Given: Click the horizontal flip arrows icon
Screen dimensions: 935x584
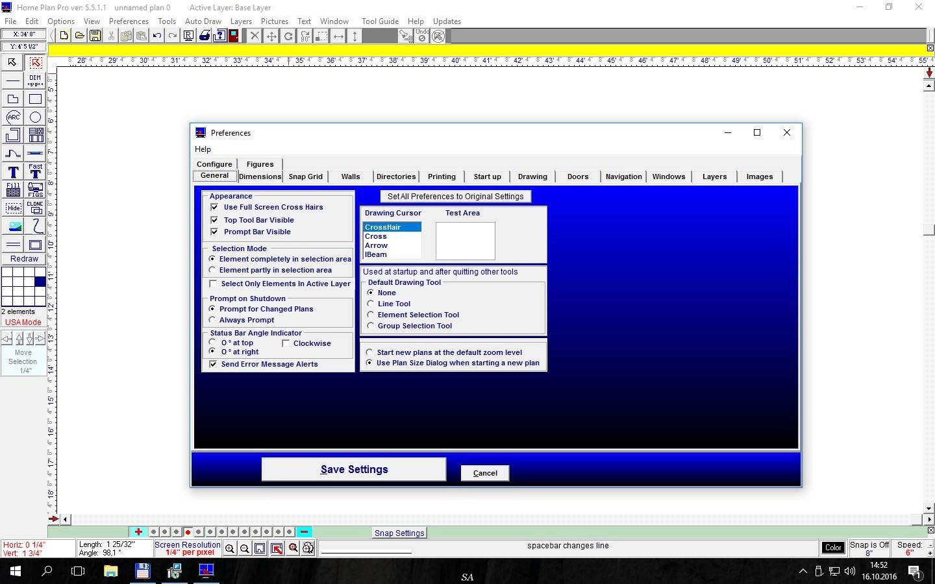Looking at the screenshot, I should pyautogui.click(x=338, y=36).
